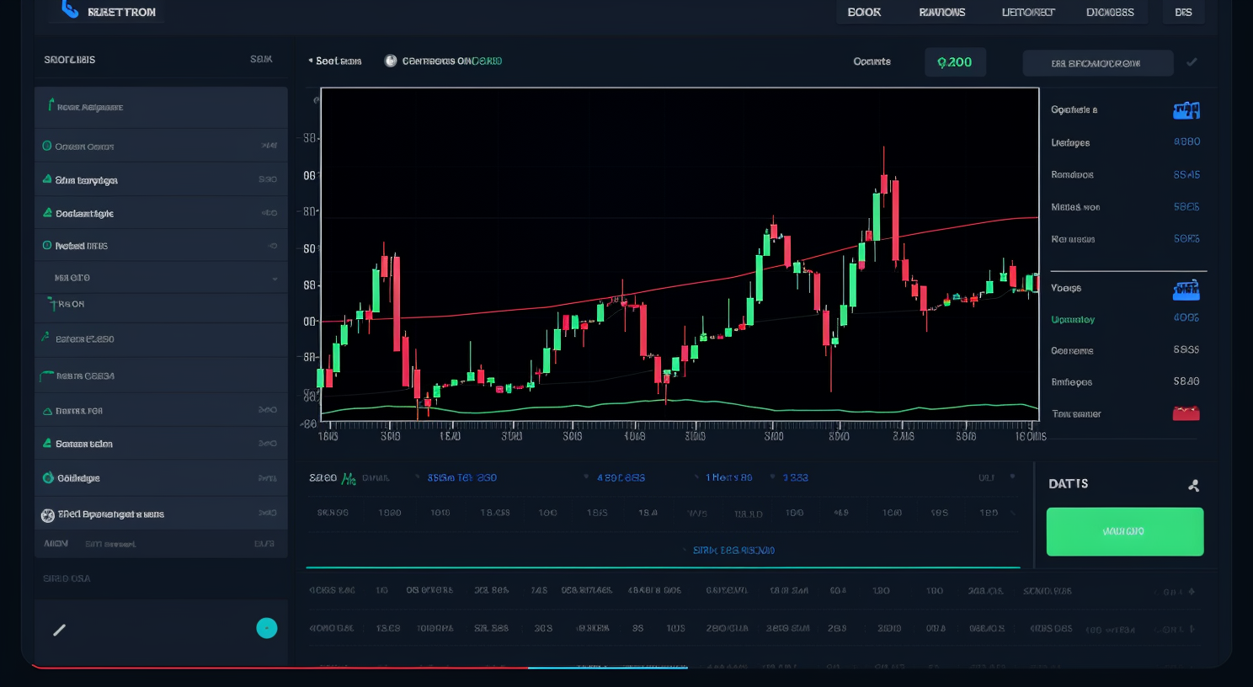Click the back arrow beside Soot ssms
The height and width of the screenshot is (687, 1253).
tap(311, 61)
